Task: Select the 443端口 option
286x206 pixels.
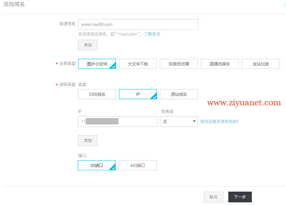Action: point(138,165)
